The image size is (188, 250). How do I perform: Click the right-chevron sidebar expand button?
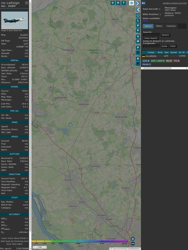(138, 3)
